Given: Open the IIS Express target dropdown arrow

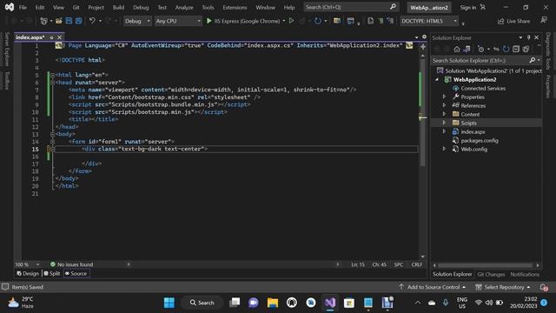Looking at the screenshot, I should [x=284, y=21].
